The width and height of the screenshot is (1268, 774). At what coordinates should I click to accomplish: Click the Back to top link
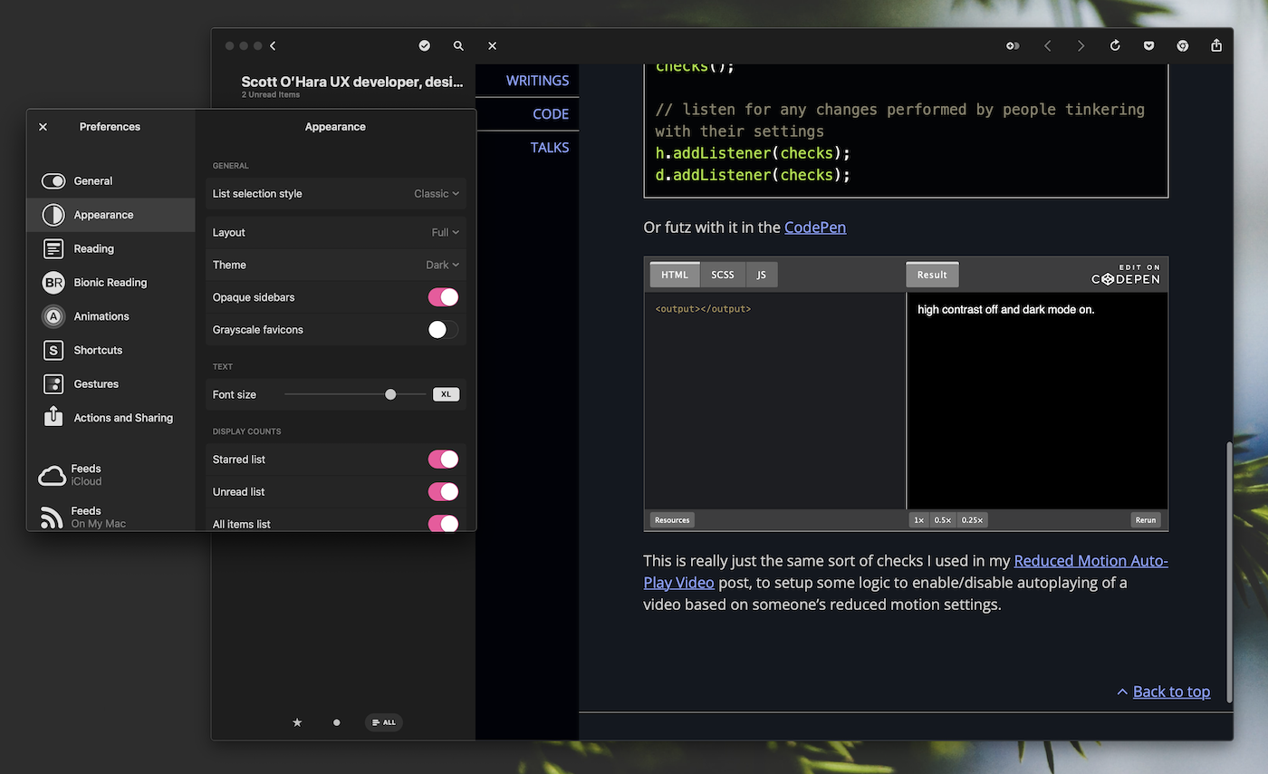(1170, 692)
